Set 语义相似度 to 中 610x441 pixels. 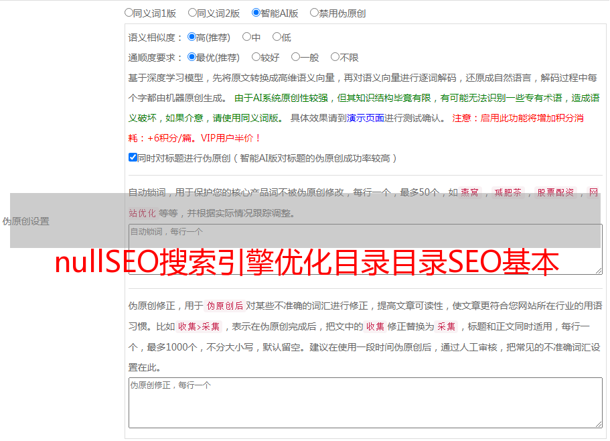point(246,37)
